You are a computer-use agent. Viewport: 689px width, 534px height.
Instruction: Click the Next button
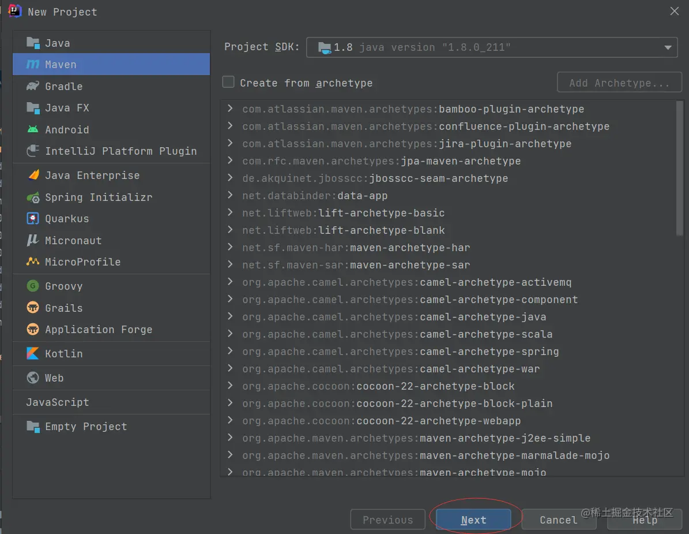click(474, 520)
